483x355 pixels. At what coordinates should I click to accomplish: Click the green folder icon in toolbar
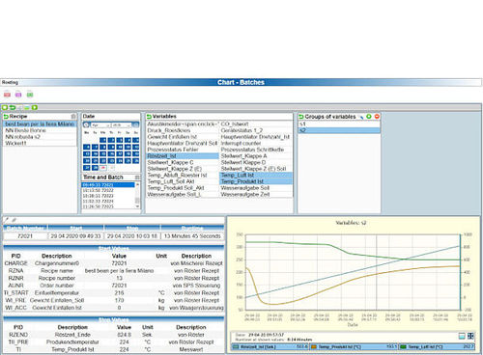coord(30,95)
